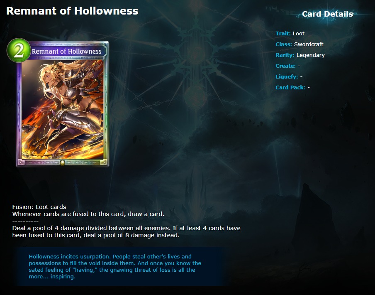Click the Create label

click(x=285, y=66)
